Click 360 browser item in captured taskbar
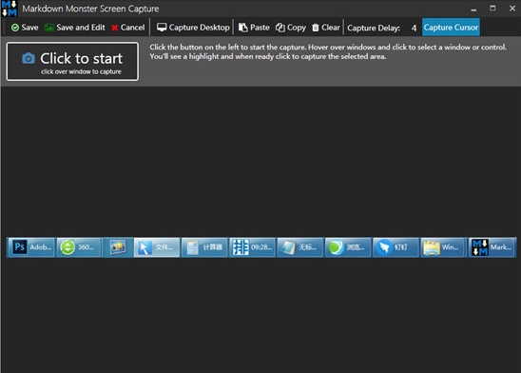 pyautogui.click(x=79, y=247)
